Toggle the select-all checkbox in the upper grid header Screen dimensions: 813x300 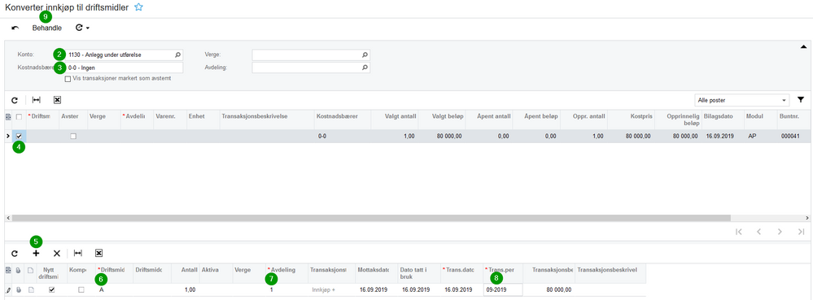20,118
